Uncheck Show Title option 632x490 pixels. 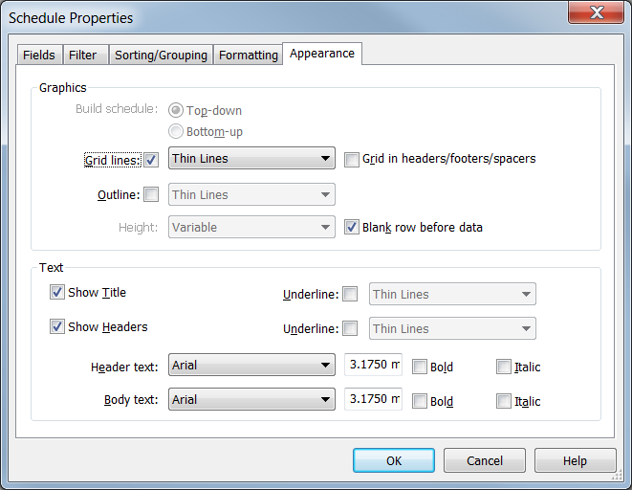[57, 293]
